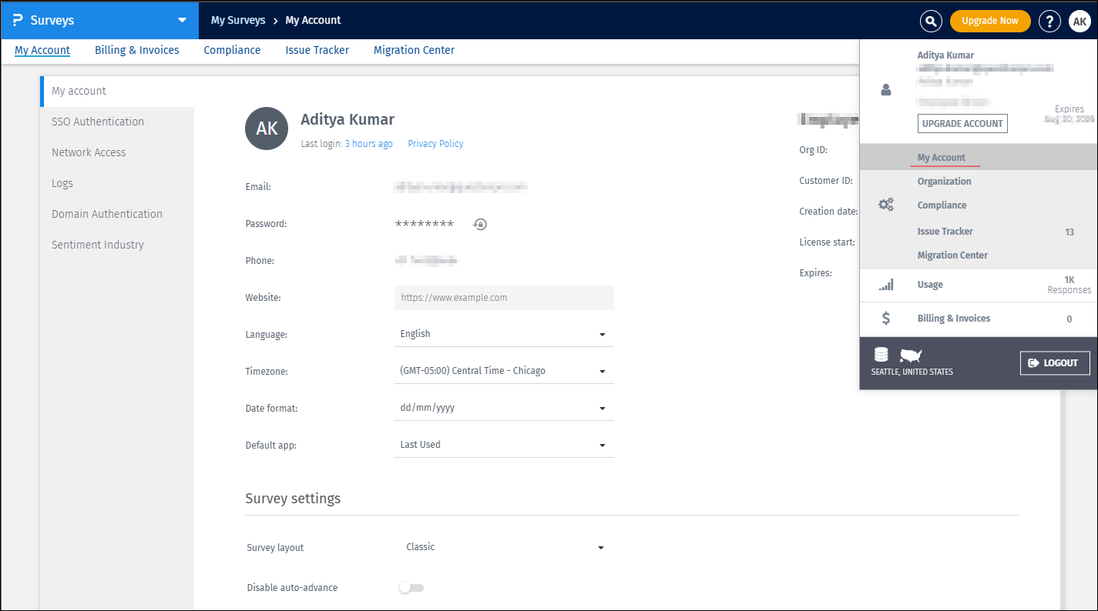Click the AK avatar icon
The height and width of the screenshot is (611, 1098).
[1080, 21]
